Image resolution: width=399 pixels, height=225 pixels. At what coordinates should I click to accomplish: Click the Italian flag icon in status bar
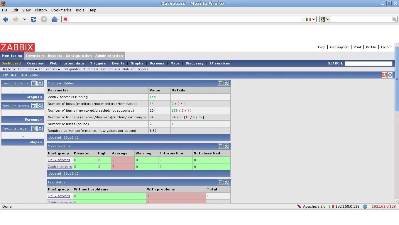point(331,207)
